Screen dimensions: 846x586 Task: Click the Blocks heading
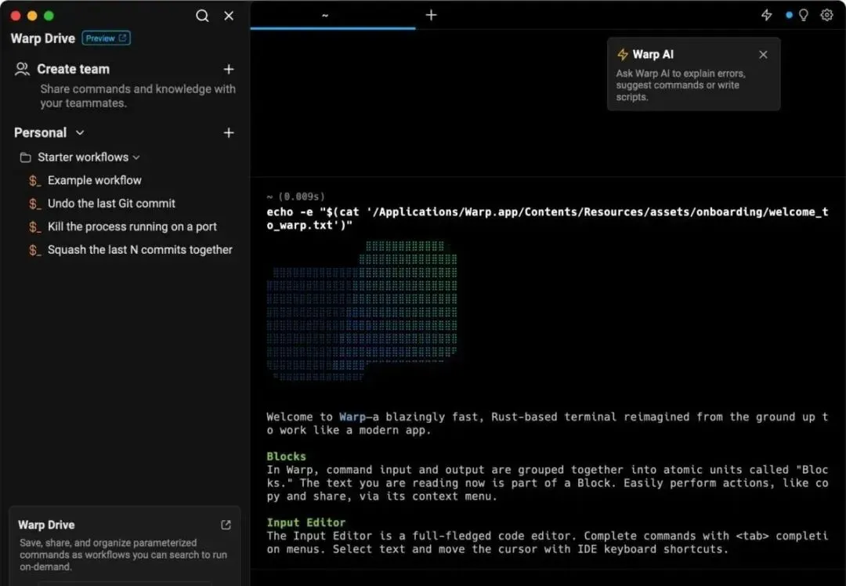(x=286, y=457)
